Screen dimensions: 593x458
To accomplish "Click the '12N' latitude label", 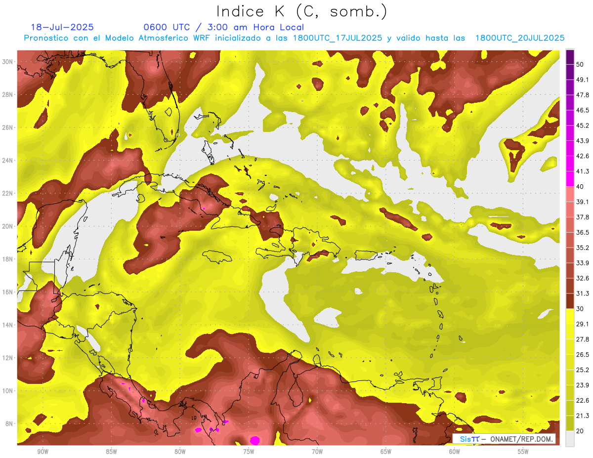I will click(8, 358).
